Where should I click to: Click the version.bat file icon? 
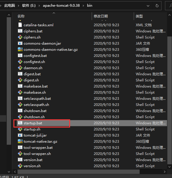[20, 160]
